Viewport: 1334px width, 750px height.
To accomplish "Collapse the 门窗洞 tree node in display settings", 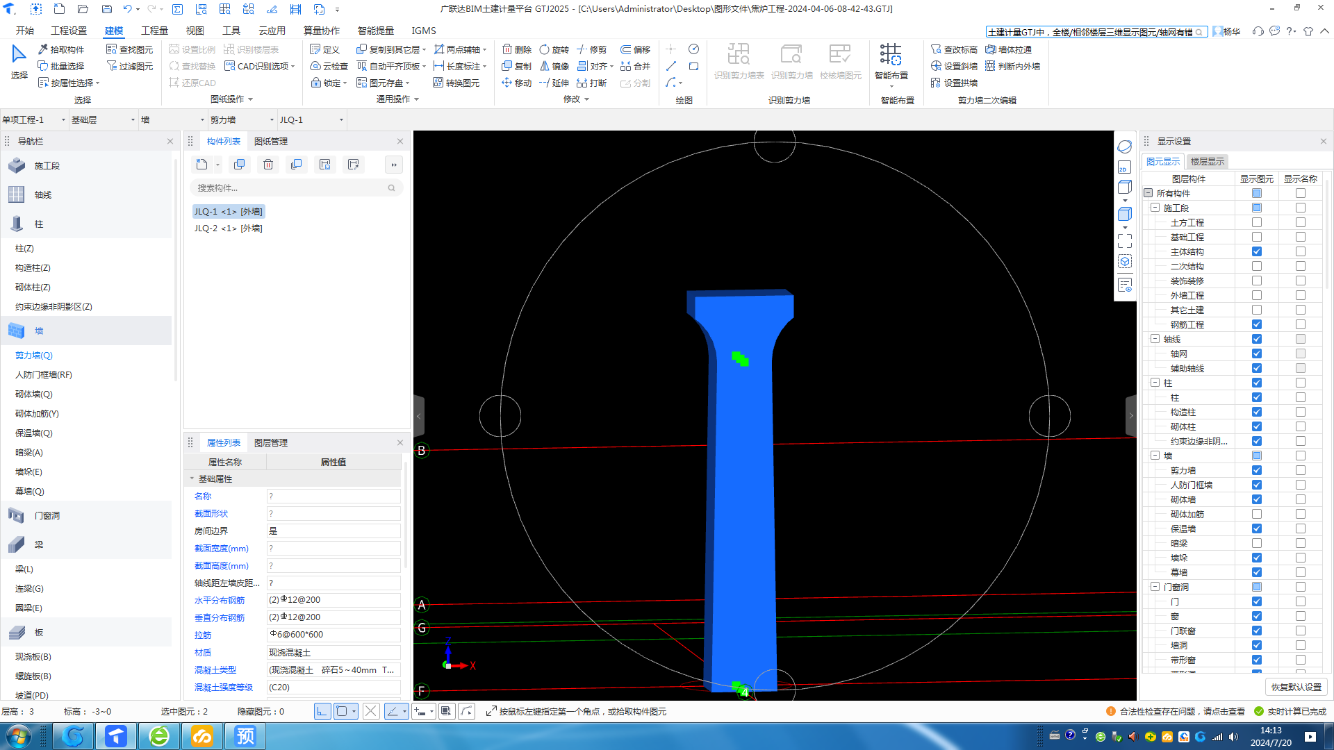I will 1155,587.
